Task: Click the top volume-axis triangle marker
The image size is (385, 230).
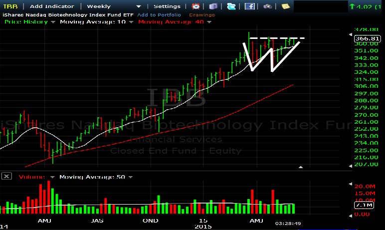Action: (351, 184)
